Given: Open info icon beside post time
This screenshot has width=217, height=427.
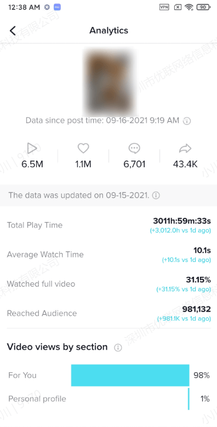Looking at the screenshot, I should click(187, 121).
